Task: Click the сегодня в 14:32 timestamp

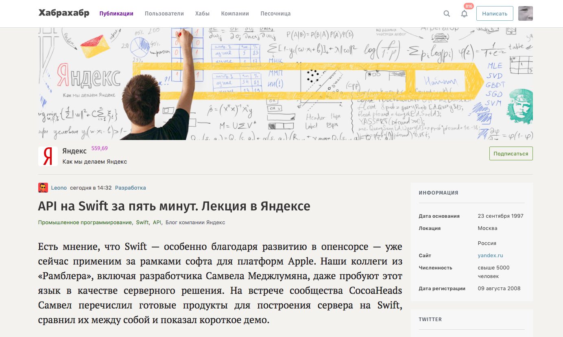Action: coord(91,188)
